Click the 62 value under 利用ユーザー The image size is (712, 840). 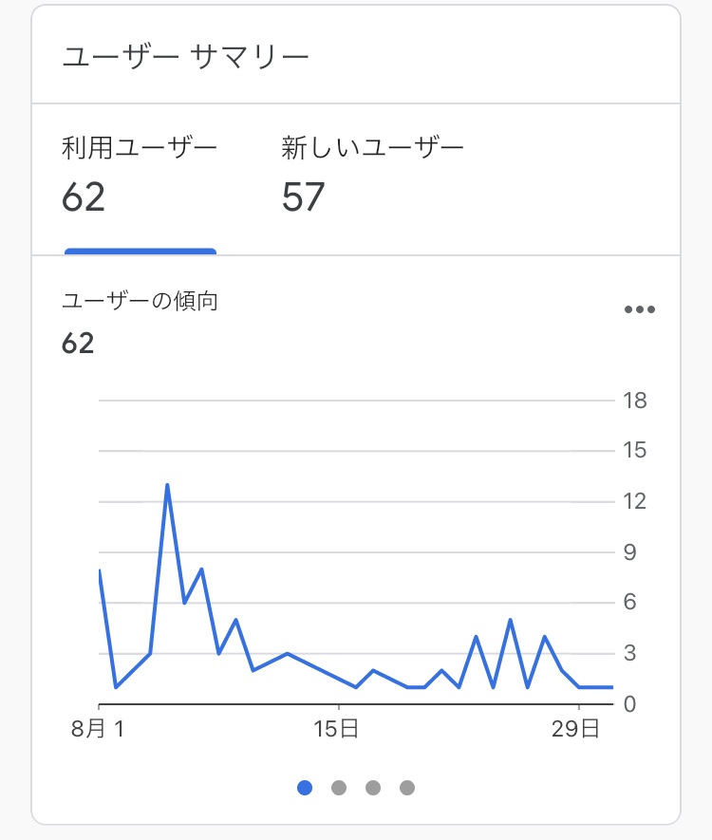83,197
